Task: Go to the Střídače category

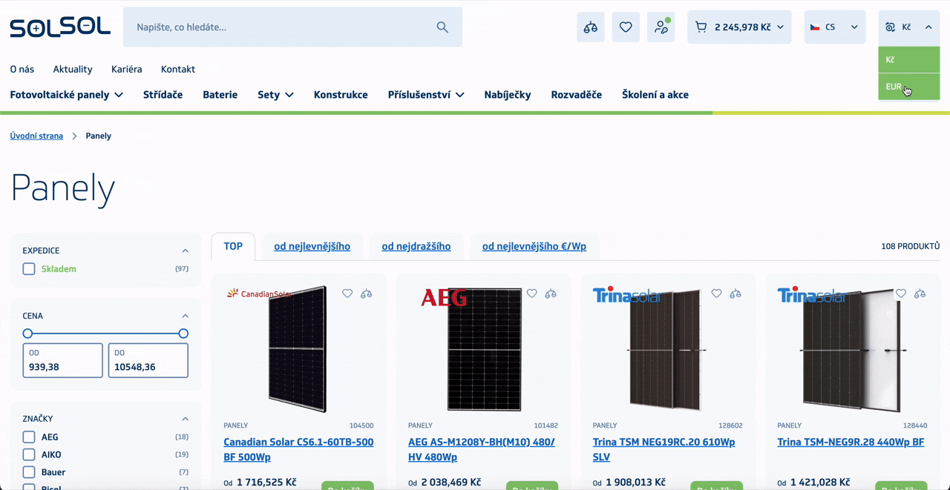Action: pyautogui.click(x=163, y=95)
